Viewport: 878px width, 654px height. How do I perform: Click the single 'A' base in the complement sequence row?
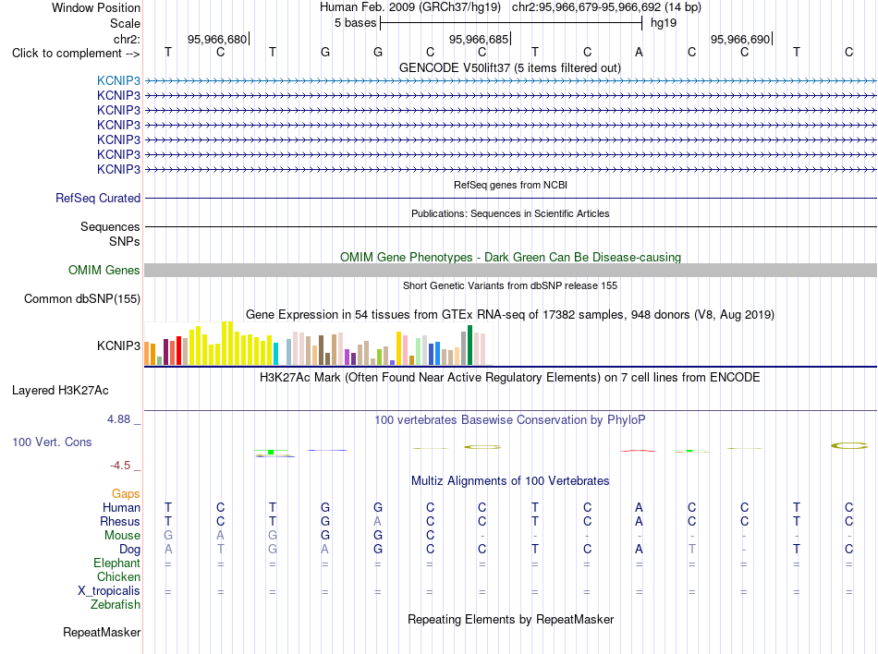pos(639,52)
